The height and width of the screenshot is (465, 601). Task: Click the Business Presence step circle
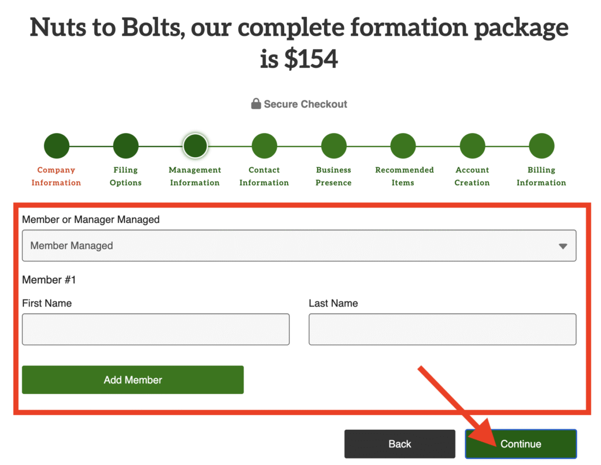pyautogui.click(x=333, y=146)
